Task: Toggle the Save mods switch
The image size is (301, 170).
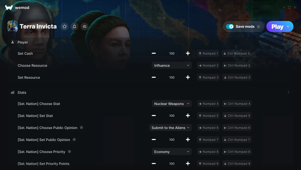Action: [x=230, y=26]
